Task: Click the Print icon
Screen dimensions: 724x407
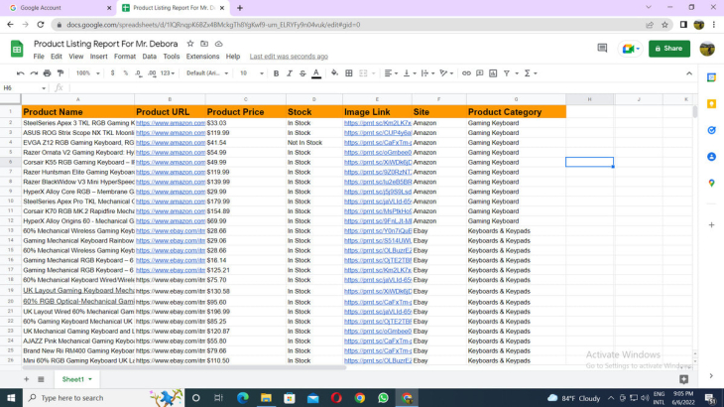Action: click(47, 73)
